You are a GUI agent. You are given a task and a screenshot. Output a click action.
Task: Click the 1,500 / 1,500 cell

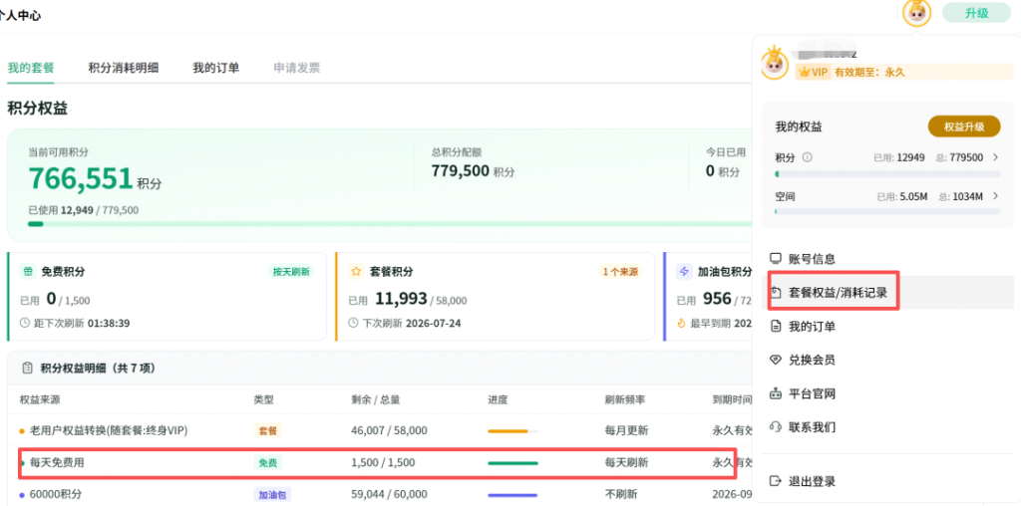pos(383,463)
